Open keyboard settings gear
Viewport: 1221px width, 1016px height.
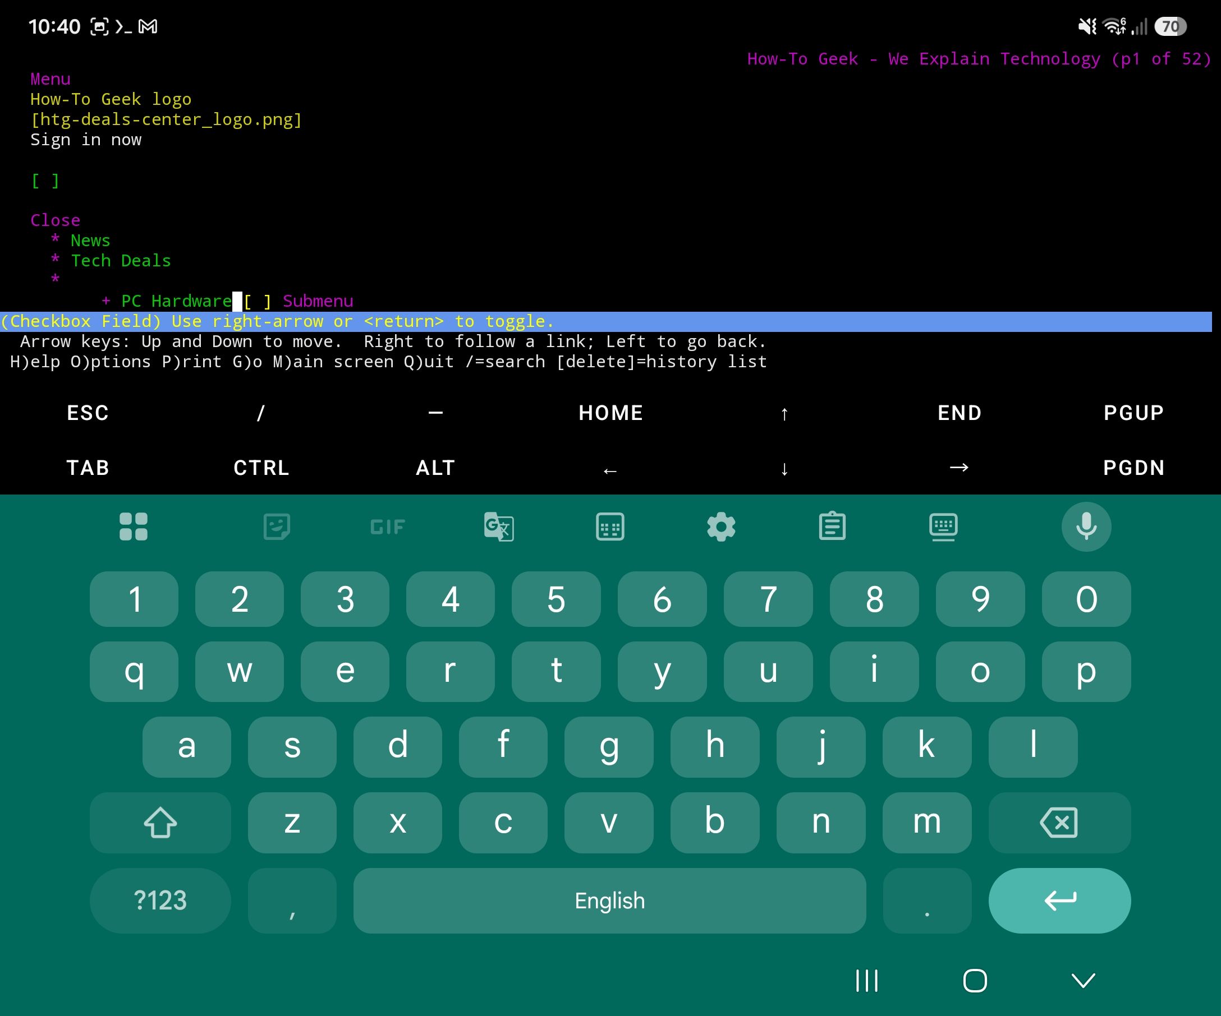[721, 527]
